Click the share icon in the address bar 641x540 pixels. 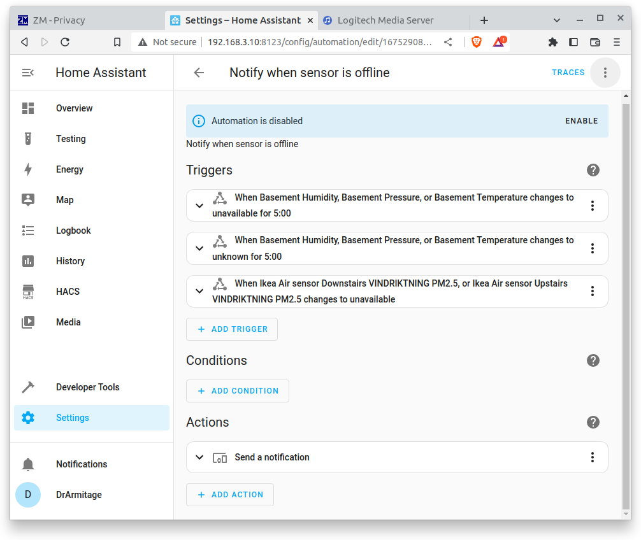point(448,42)
